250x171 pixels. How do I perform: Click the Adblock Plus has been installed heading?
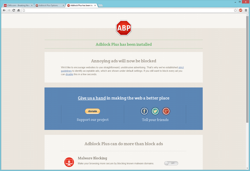pyautogui.click(x=124, y=44)
